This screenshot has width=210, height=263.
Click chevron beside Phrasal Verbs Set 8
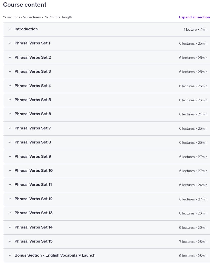10,142
